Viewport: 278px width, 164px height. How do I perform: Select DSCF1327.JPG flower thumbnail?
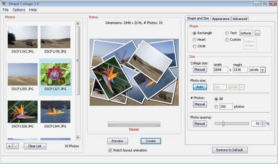(x=55, y=74)
